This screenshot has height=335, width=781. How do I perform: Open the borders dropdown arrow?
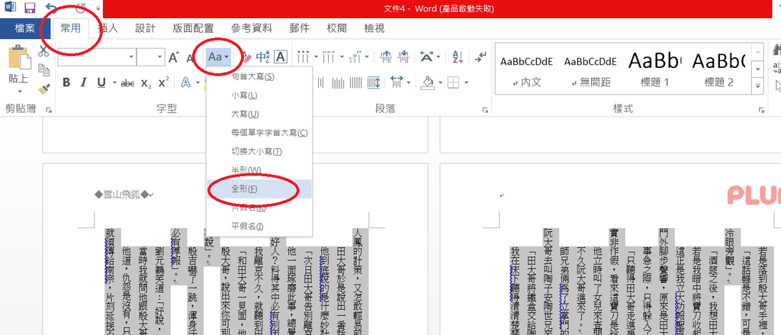466,82
